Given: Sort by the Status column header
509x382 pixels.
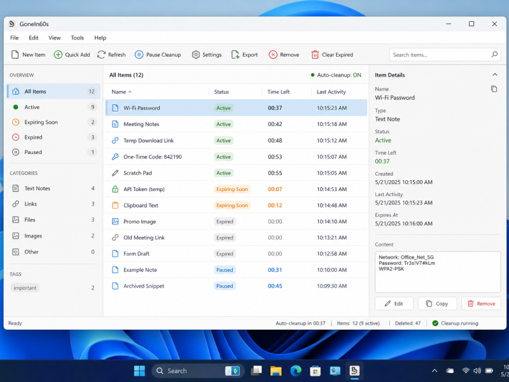Looking at the screenshot, I should (x=221, y=92).
